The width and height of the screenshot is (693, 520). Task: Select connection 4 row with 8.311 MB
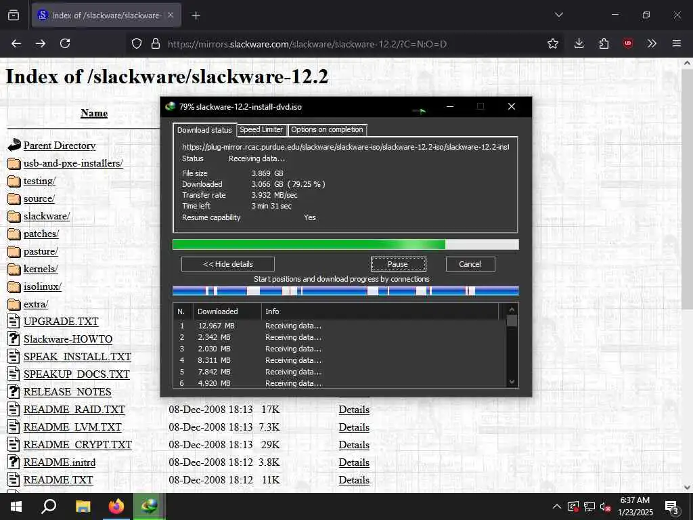point(340,360)
